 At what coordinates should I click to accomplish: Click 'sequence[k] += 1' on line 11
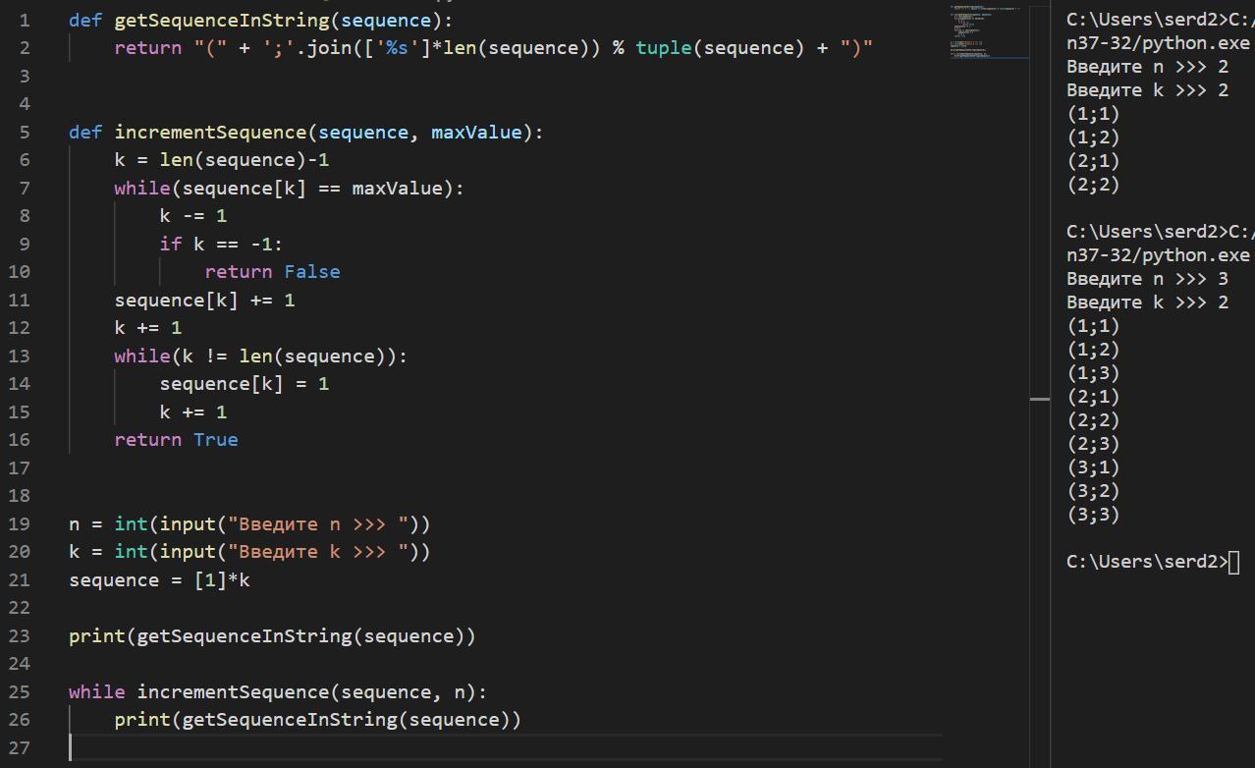coord(204,300)
